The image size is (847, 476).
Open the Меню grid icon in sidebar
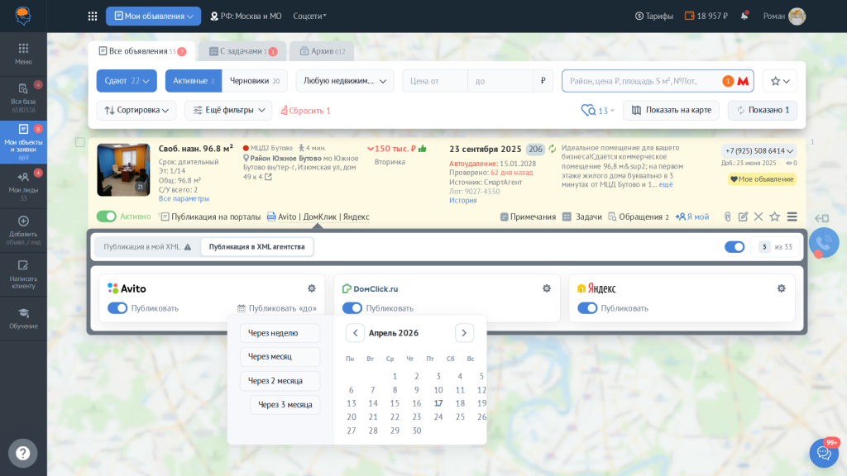23,50
